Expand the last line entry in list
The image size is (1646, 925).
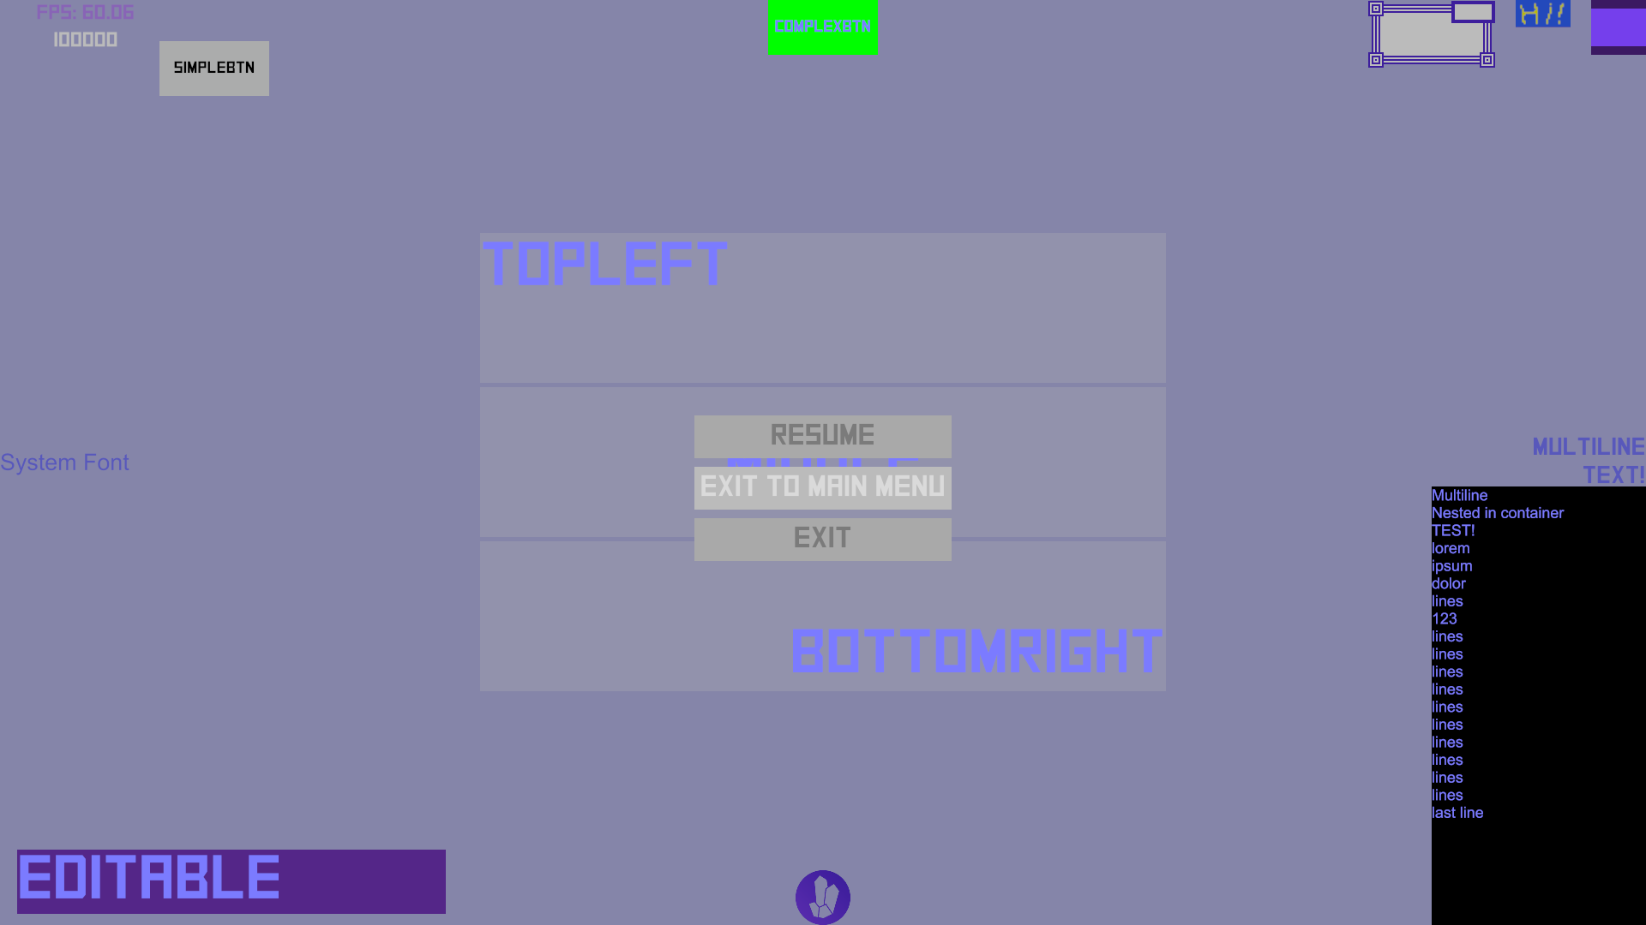1457,813
